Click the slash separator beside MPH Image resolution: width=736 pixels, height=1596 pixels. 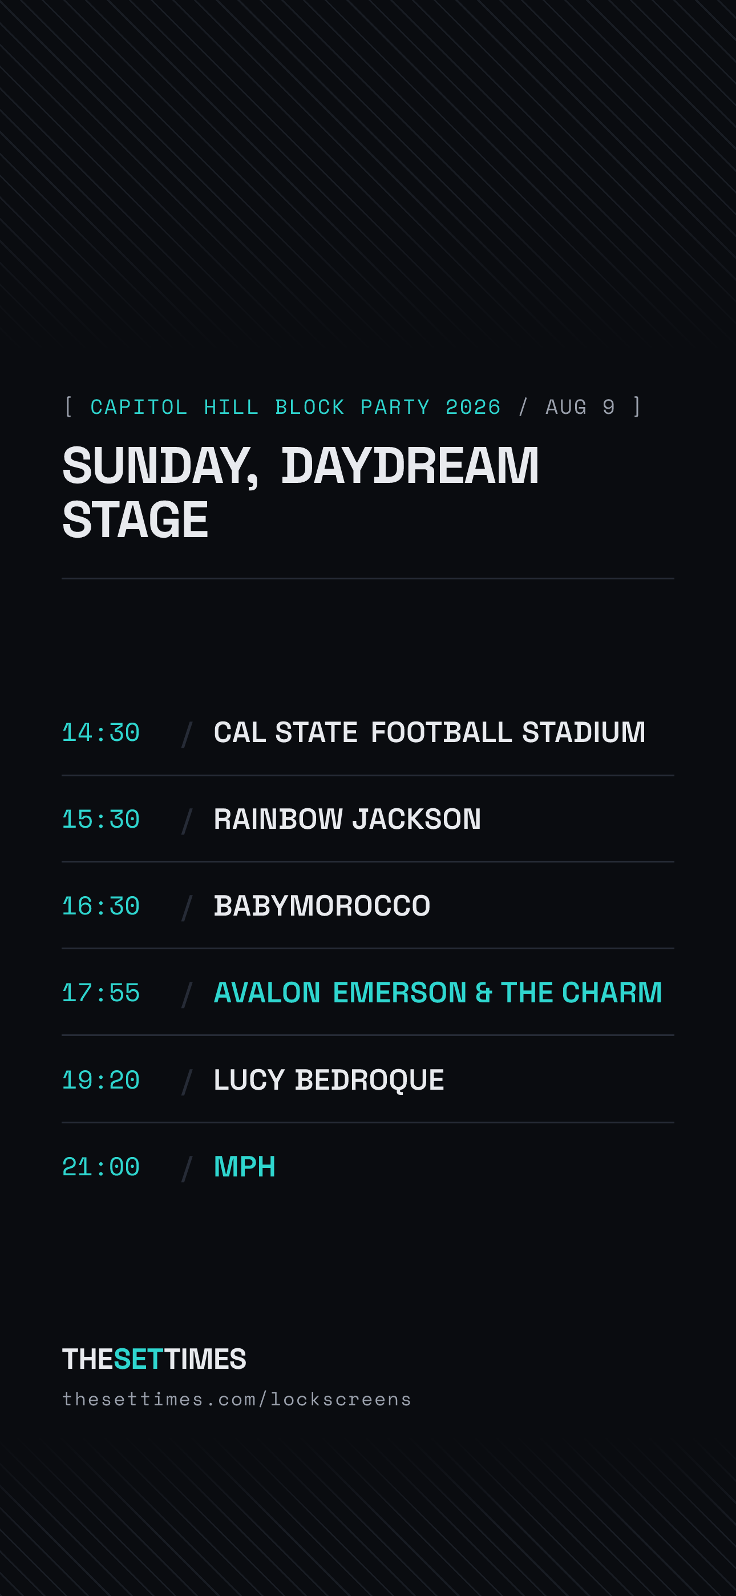pos(187,1168)
